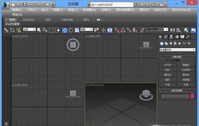Click the Select and Move tool
The image size is (199, 126).
[64, 30]
